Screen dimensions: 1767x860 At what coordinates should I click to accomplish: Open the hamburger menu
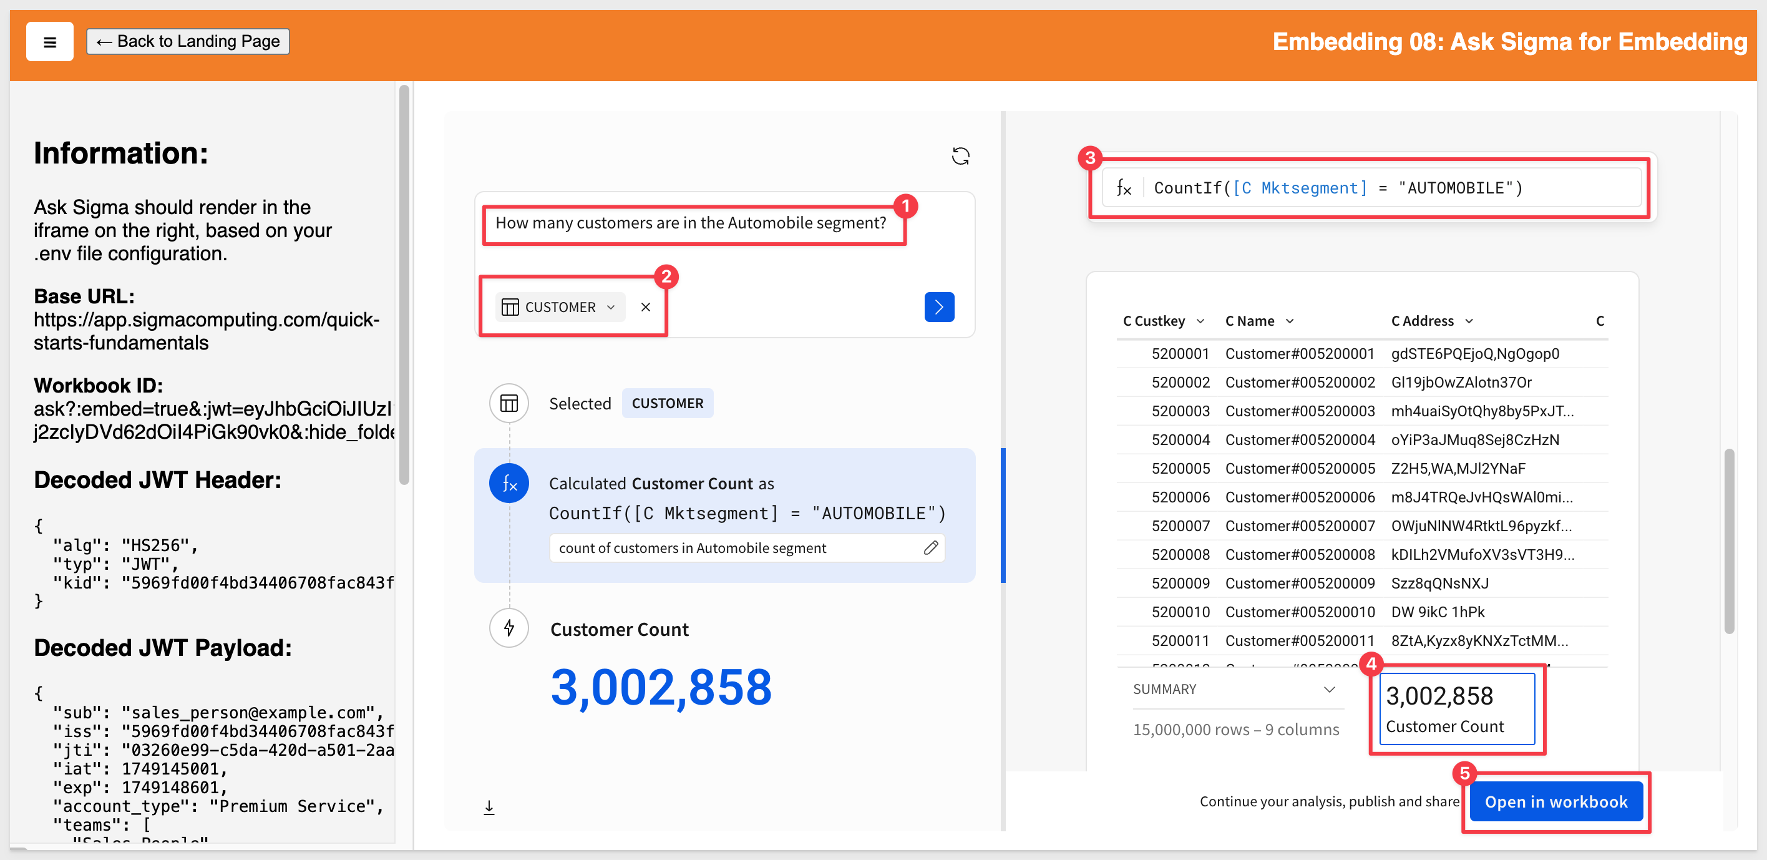(x=49, y=42)
